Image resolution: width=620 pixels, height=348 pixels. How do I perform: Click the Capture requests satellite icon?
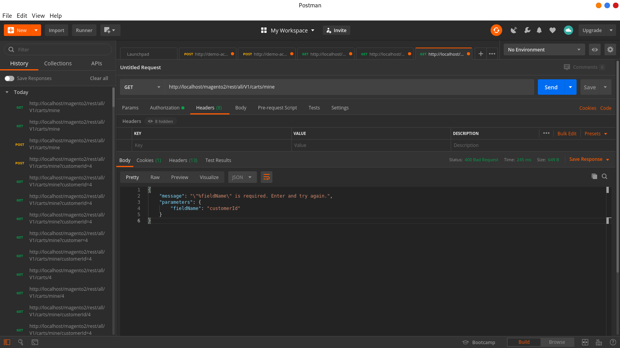pos(514,30)
